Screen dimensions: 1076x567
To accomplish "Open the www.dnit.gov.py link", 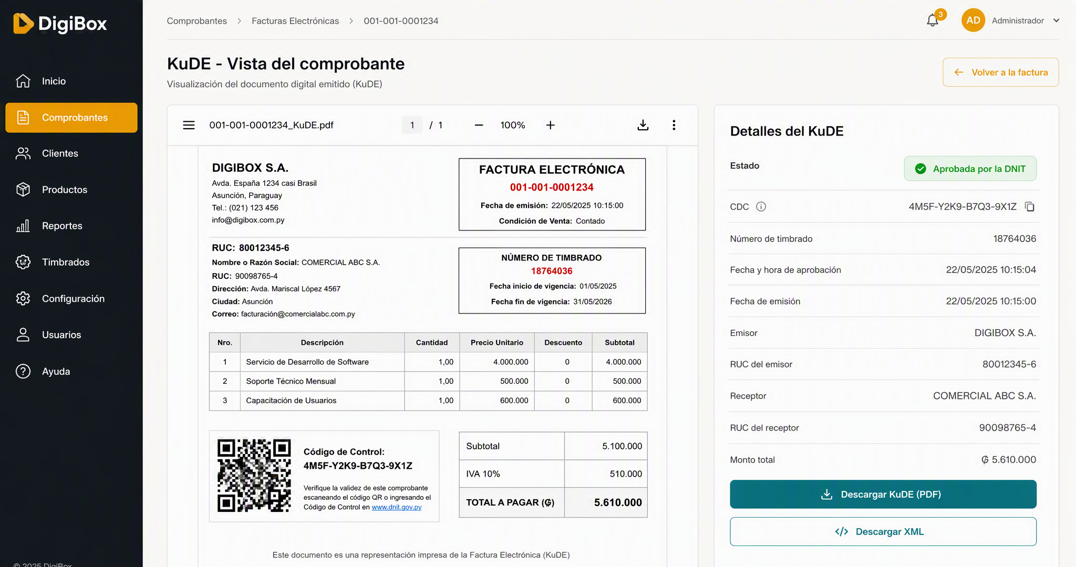I will coord(396,507).
